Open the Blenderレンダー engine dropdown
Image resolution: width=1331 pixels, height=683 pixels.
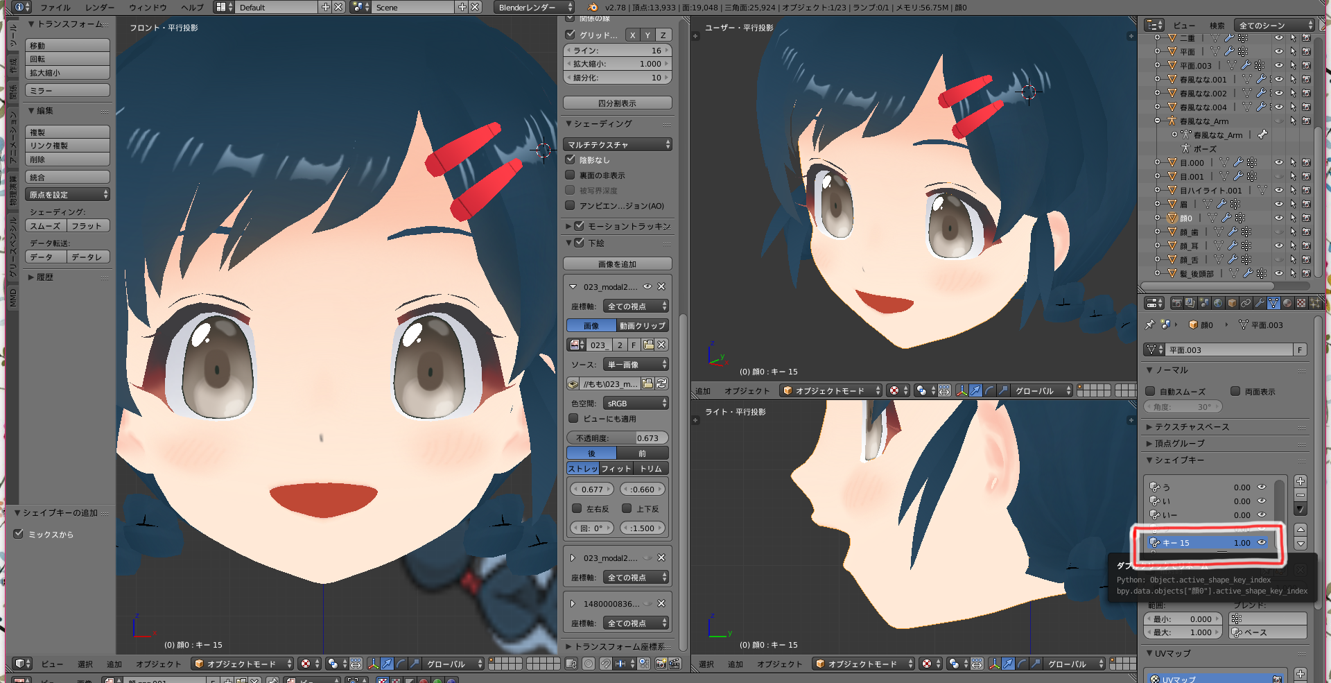(535, 7)
